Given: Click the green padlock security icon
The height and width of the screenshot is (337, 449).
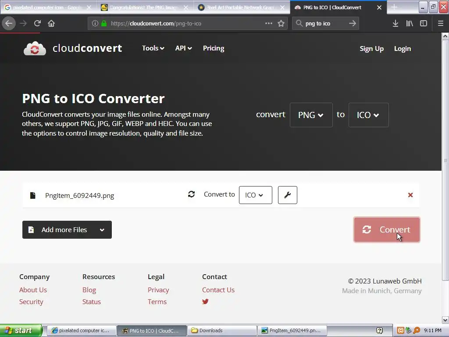Looking at the screenshot, I should (x=103, y=24).
